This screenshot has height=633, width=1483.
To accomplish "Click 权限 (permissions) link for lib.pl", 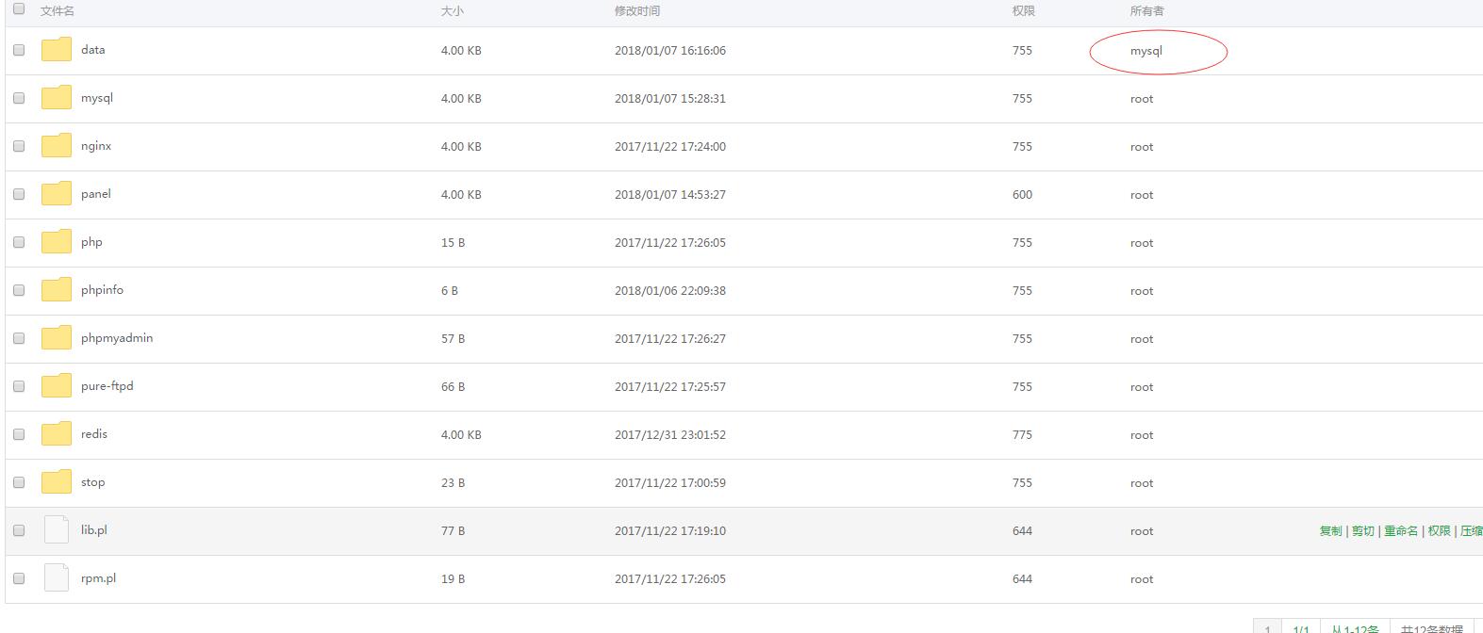I will (1440, 531).
